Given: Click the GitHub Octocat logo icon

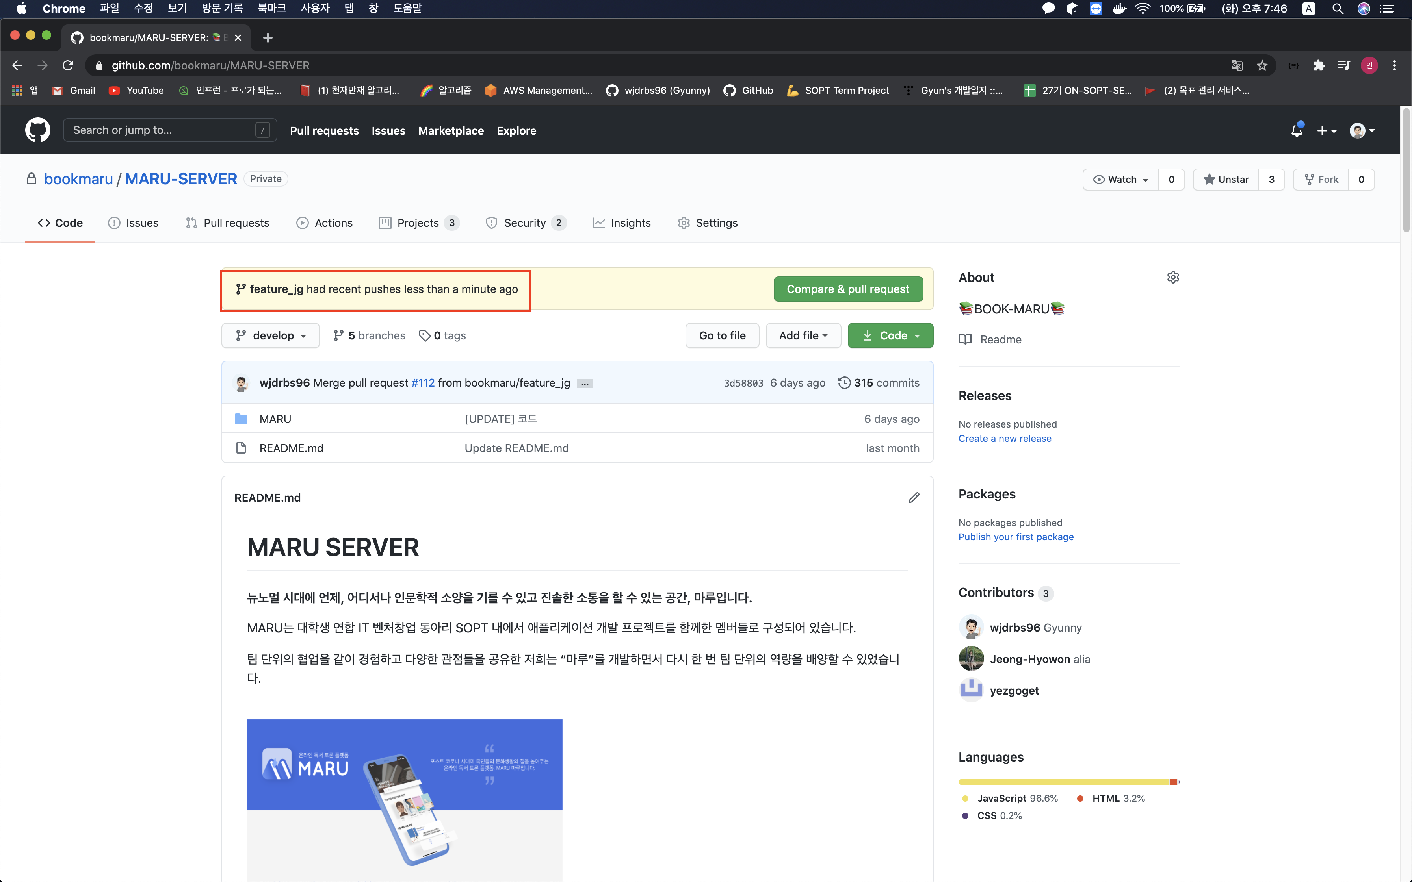Looking at the screenshot, I should click(x=37, y=130).
